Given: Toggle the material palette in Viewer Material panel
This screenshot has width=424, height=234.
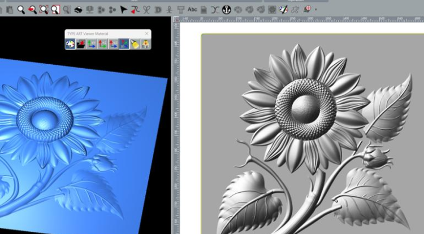Looking at the screenshot, I should coord(70,44).
